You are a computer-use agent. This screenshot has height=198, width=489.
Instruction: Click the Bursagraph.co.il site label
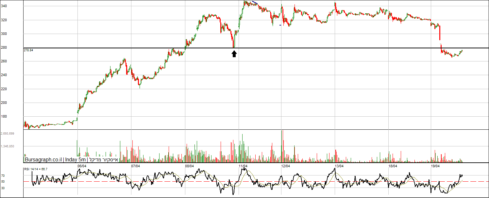[x=43, y=160]
